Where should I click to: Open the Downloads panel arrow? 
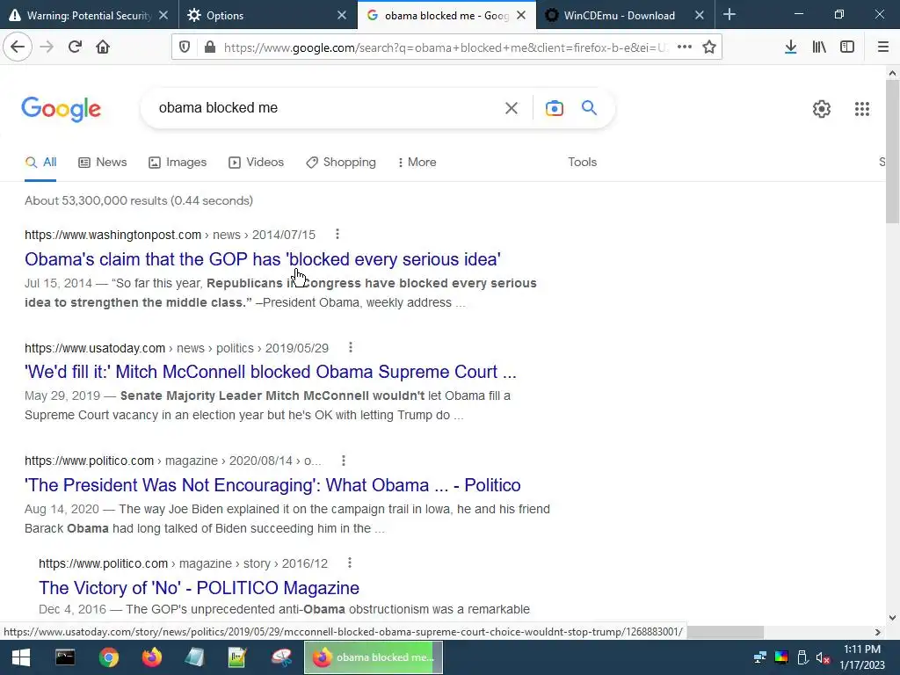(790, 47)
